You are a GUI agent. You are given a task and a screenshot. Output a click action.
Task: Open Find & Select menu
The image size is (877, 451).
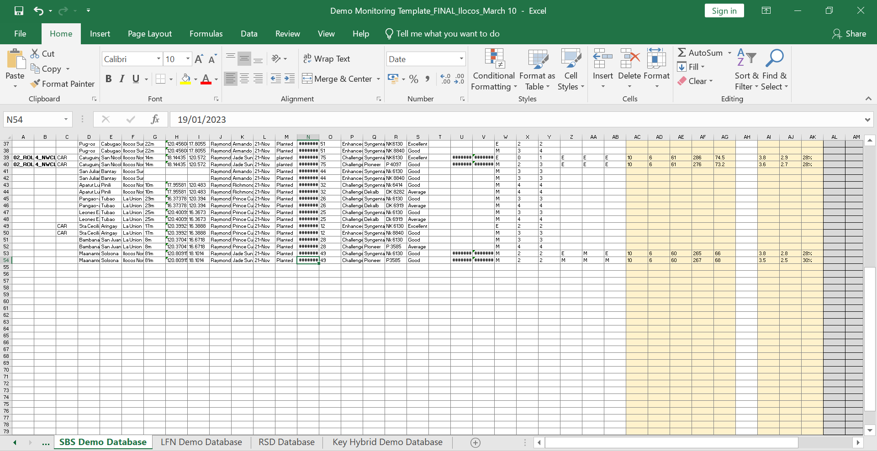point(775,69)
